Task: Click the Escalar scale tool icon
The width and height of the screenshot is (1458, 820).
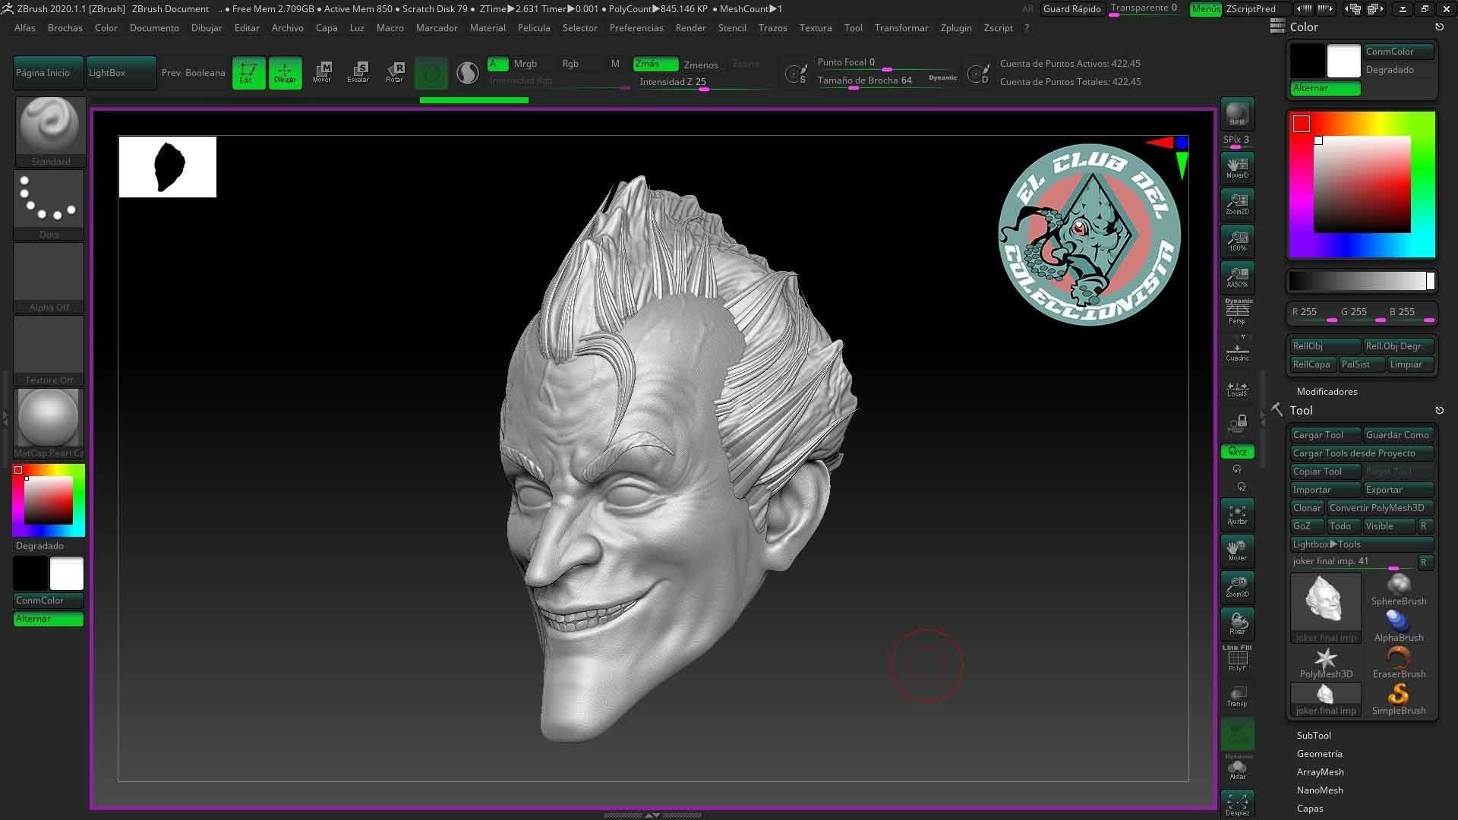Action: tap(358, 72)
